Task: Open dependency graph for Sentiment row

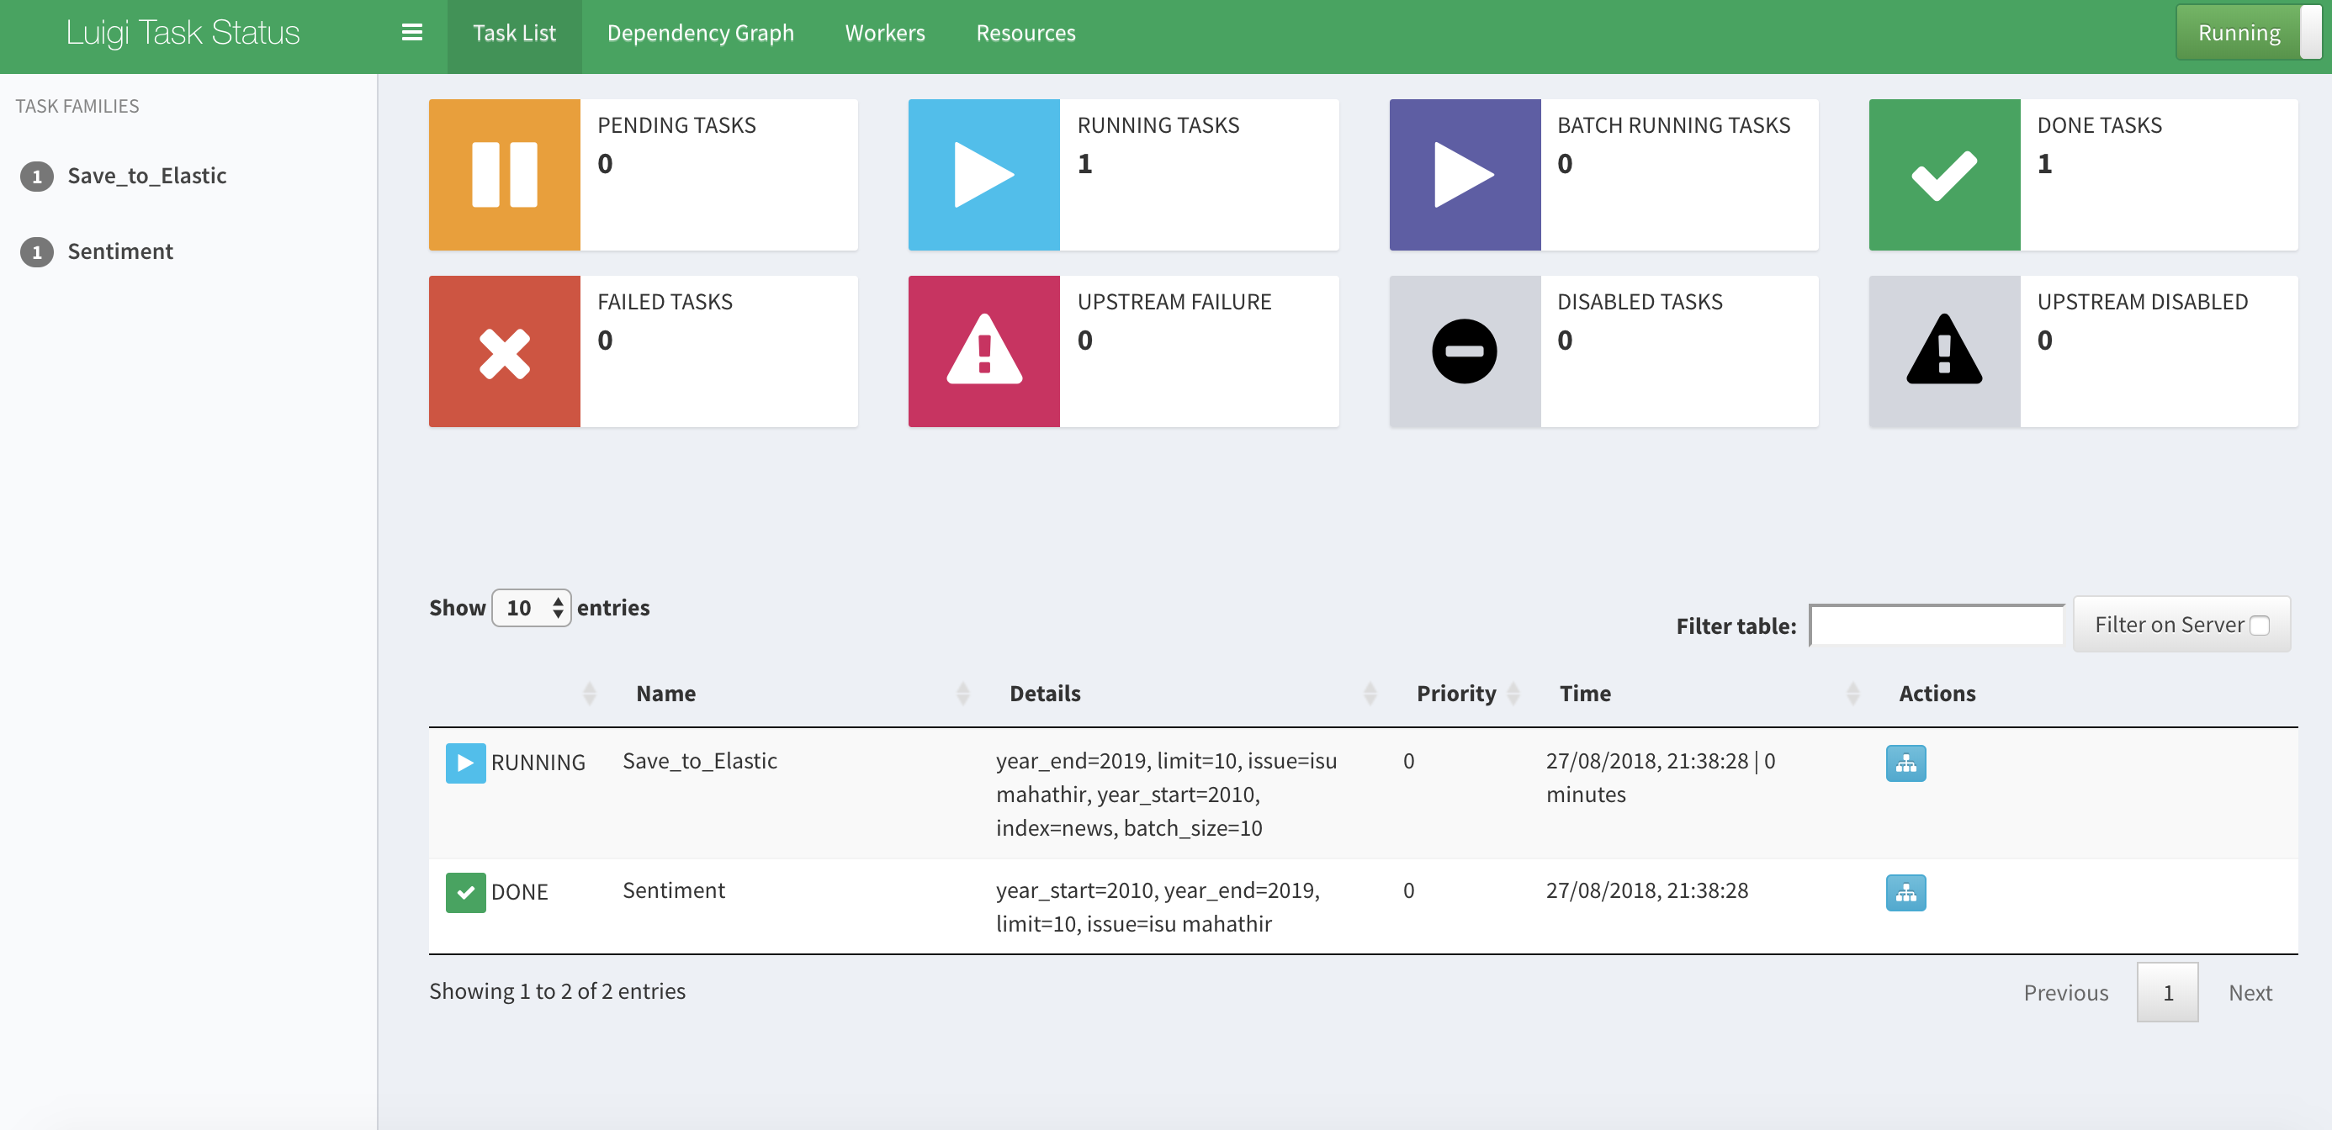Action: [1905, 893]
